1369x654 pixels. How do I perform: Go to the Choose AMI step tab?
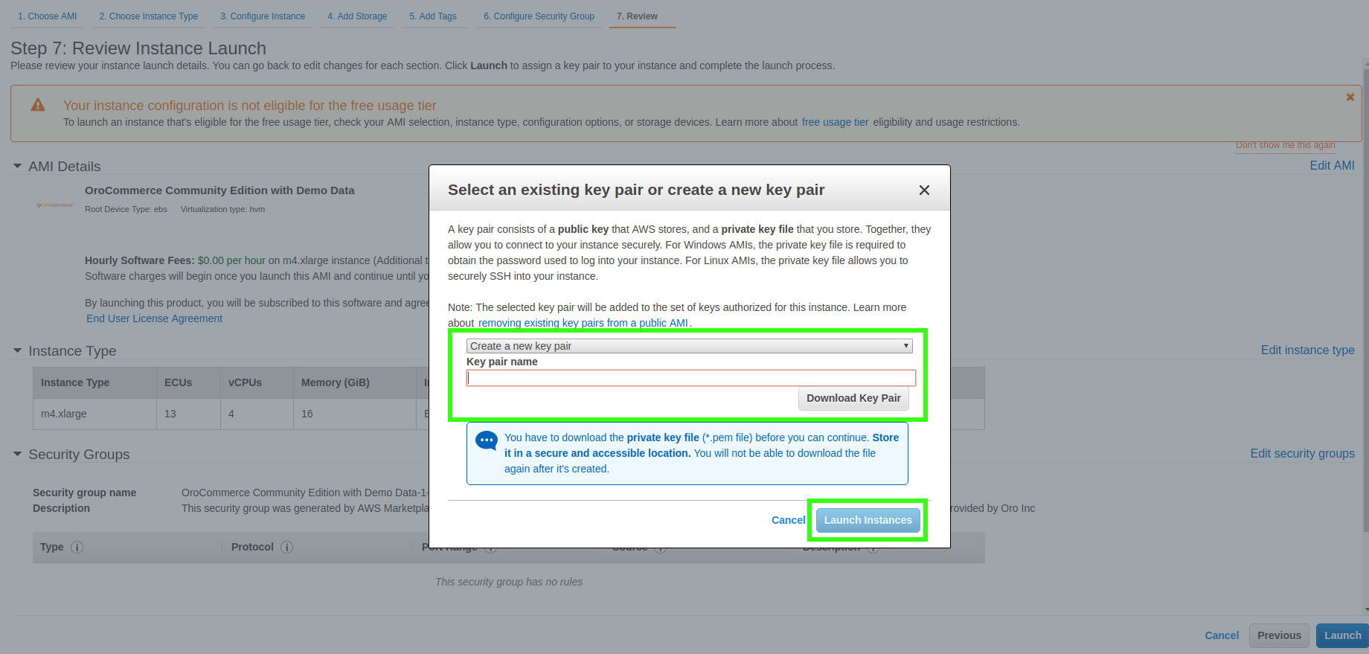pos(47,16)
